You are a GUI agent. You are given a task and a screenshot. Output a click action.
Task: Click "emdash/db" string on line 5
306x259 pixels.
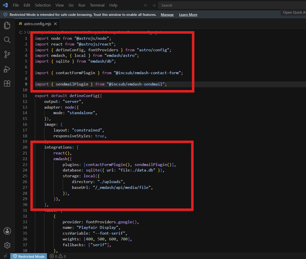click(x=101, y=61)
